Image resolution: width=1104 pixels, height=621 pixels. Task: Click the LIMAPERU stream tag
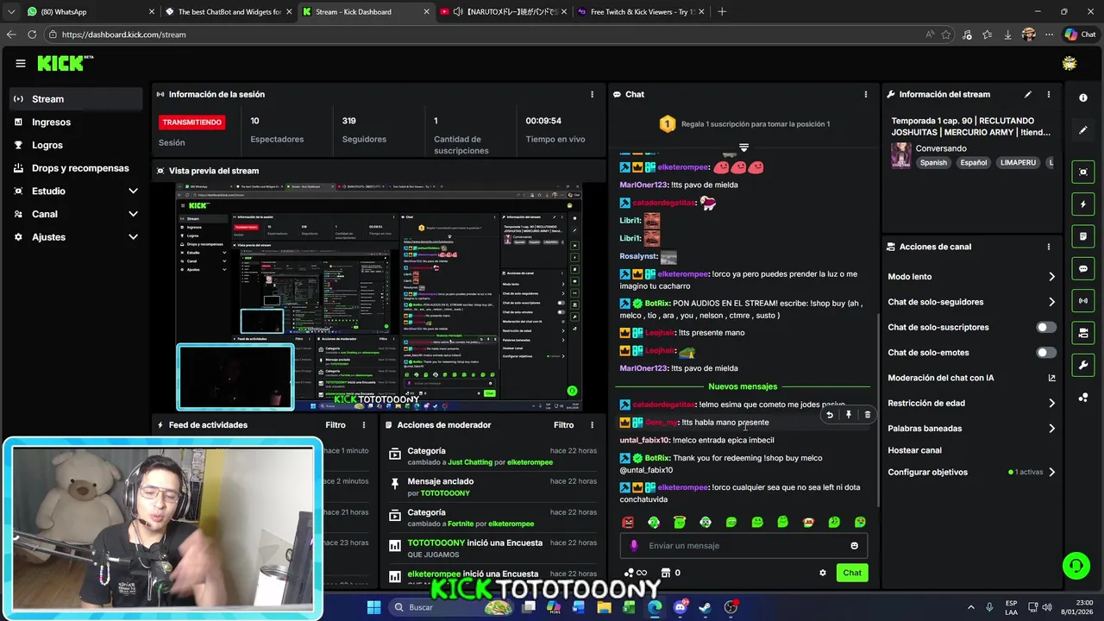point(1019,162)
